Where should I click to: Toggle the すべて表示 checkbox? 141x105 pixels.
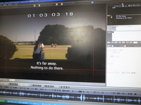[112, 46]
